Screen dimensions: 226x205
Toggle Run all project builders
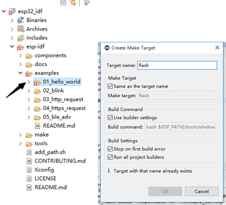110,157
